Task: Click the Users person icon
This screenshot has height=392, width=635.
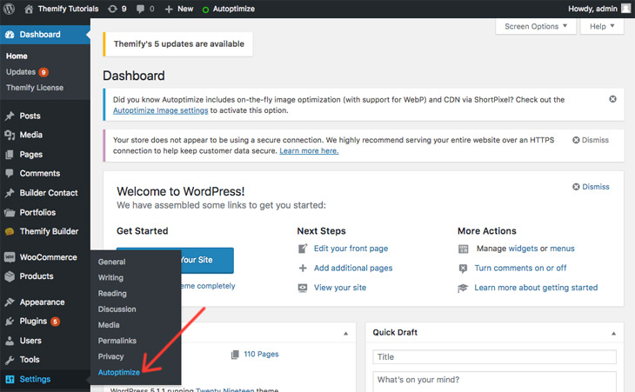Action: 10,341
